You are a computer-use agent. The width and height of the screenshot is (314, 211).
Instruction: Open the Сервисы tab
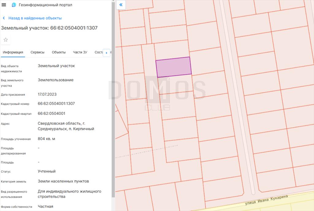(37, 52)
